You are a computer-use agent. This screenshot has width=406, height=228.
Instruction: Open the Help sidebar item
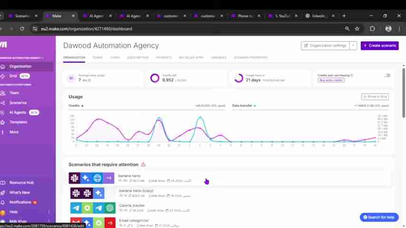13,212
